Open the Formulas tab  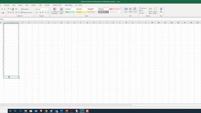[x=6, y=5]
